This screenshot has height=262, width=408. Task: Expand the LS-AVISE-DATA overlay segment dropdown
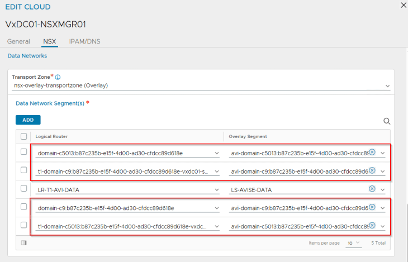[383, 190]
